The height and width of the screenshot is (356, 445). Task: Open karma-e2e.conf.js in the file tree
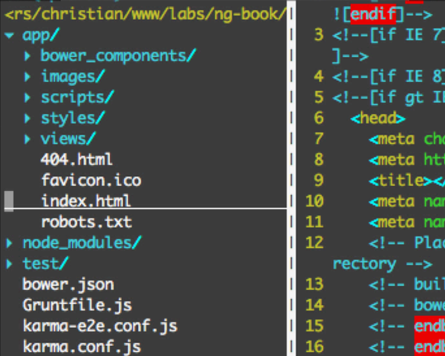[x=100, y=326]
